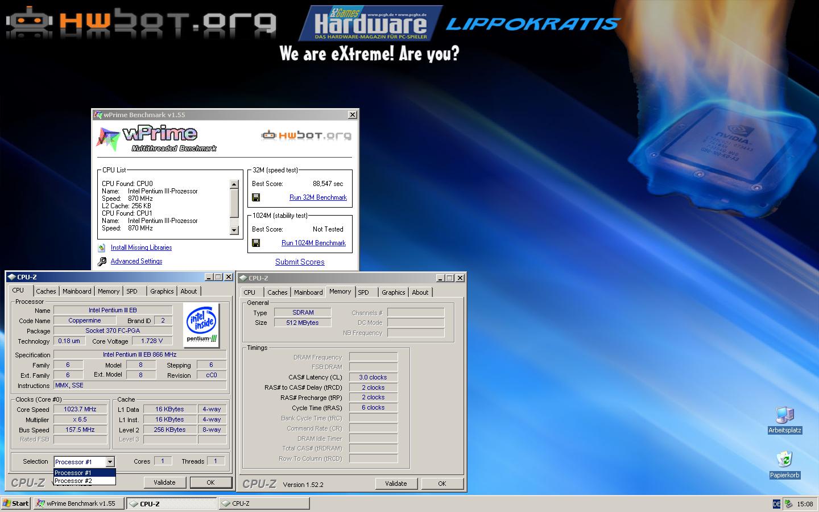Click the Package Socket 370 FC-PGA field
The height and width of the screenshot is (512, 819).
113,331
